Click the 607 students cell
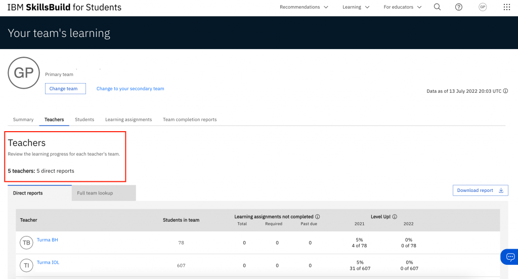 point(181,265)
